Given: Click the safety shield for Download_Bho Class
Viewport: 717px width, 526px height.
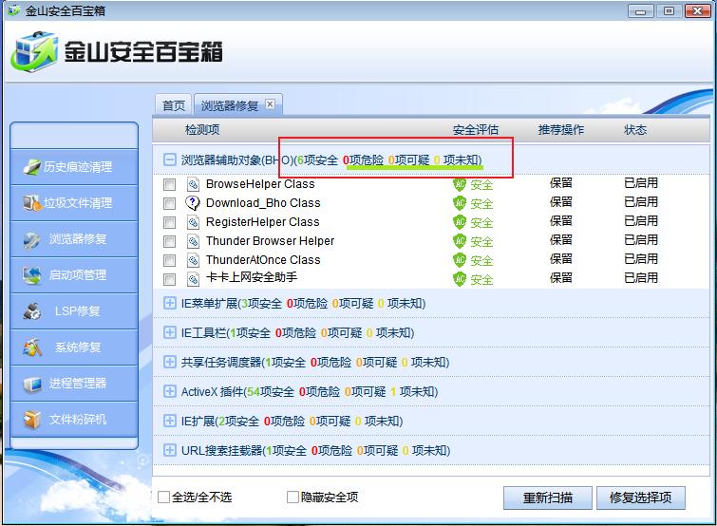Looking at the screenshot, I should (x=459, y=203).
